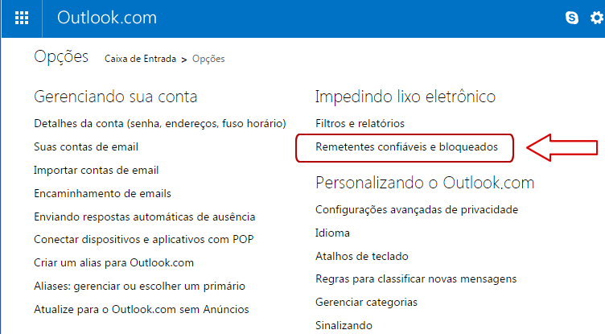The height and width of the screenshot is (334, 605).
Task: Select the Idioma option
Action: coord(333,233)
